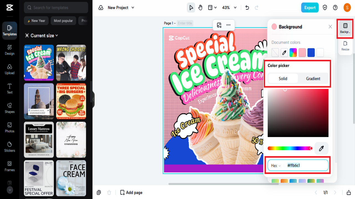The width and height of the screenshot is (355, 199).
Task: Open the Templates sidebar tab
Action: click(x=10, y=30)
